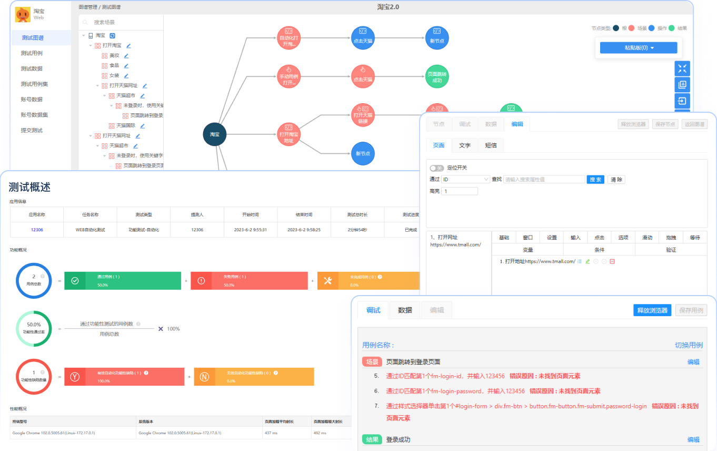Click the 查找 attribute value input field
This screenshot has width=717, height=451.
(x=544, y=179)
